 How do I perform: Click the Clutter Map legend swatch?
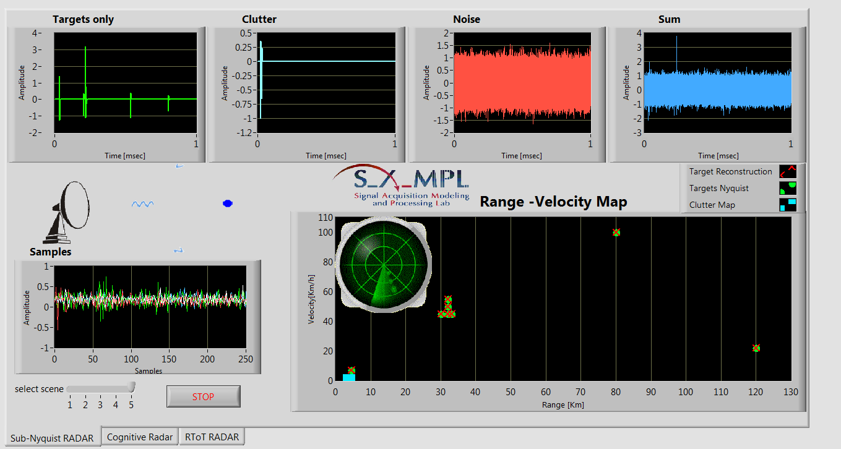(x=787, y=205)
